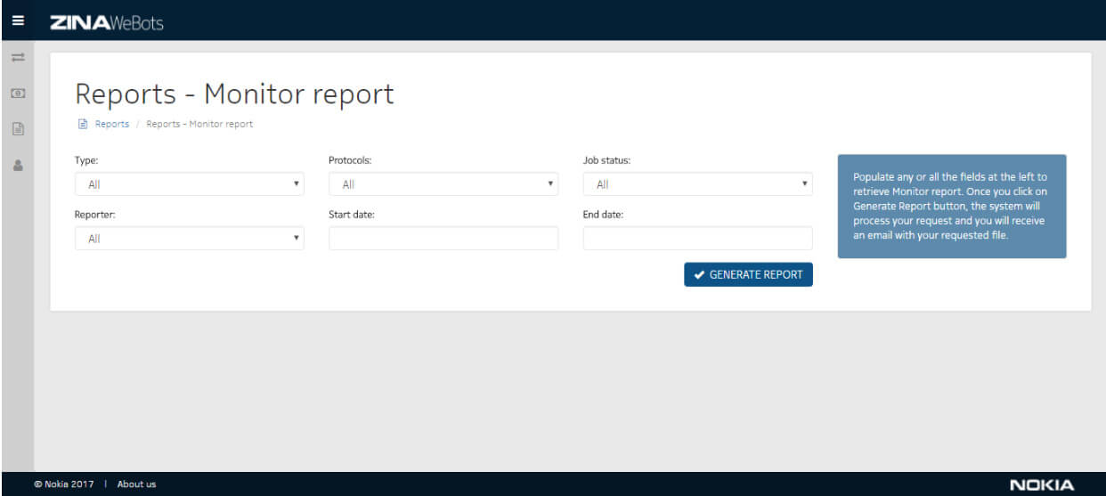Image resolution: width=1106 pixels, height=496 pixels.
Task: Open the Reporter dropdown list
Action: point(189,239)
